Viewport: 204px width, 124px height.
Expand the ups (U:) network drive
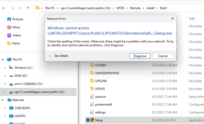5,92
